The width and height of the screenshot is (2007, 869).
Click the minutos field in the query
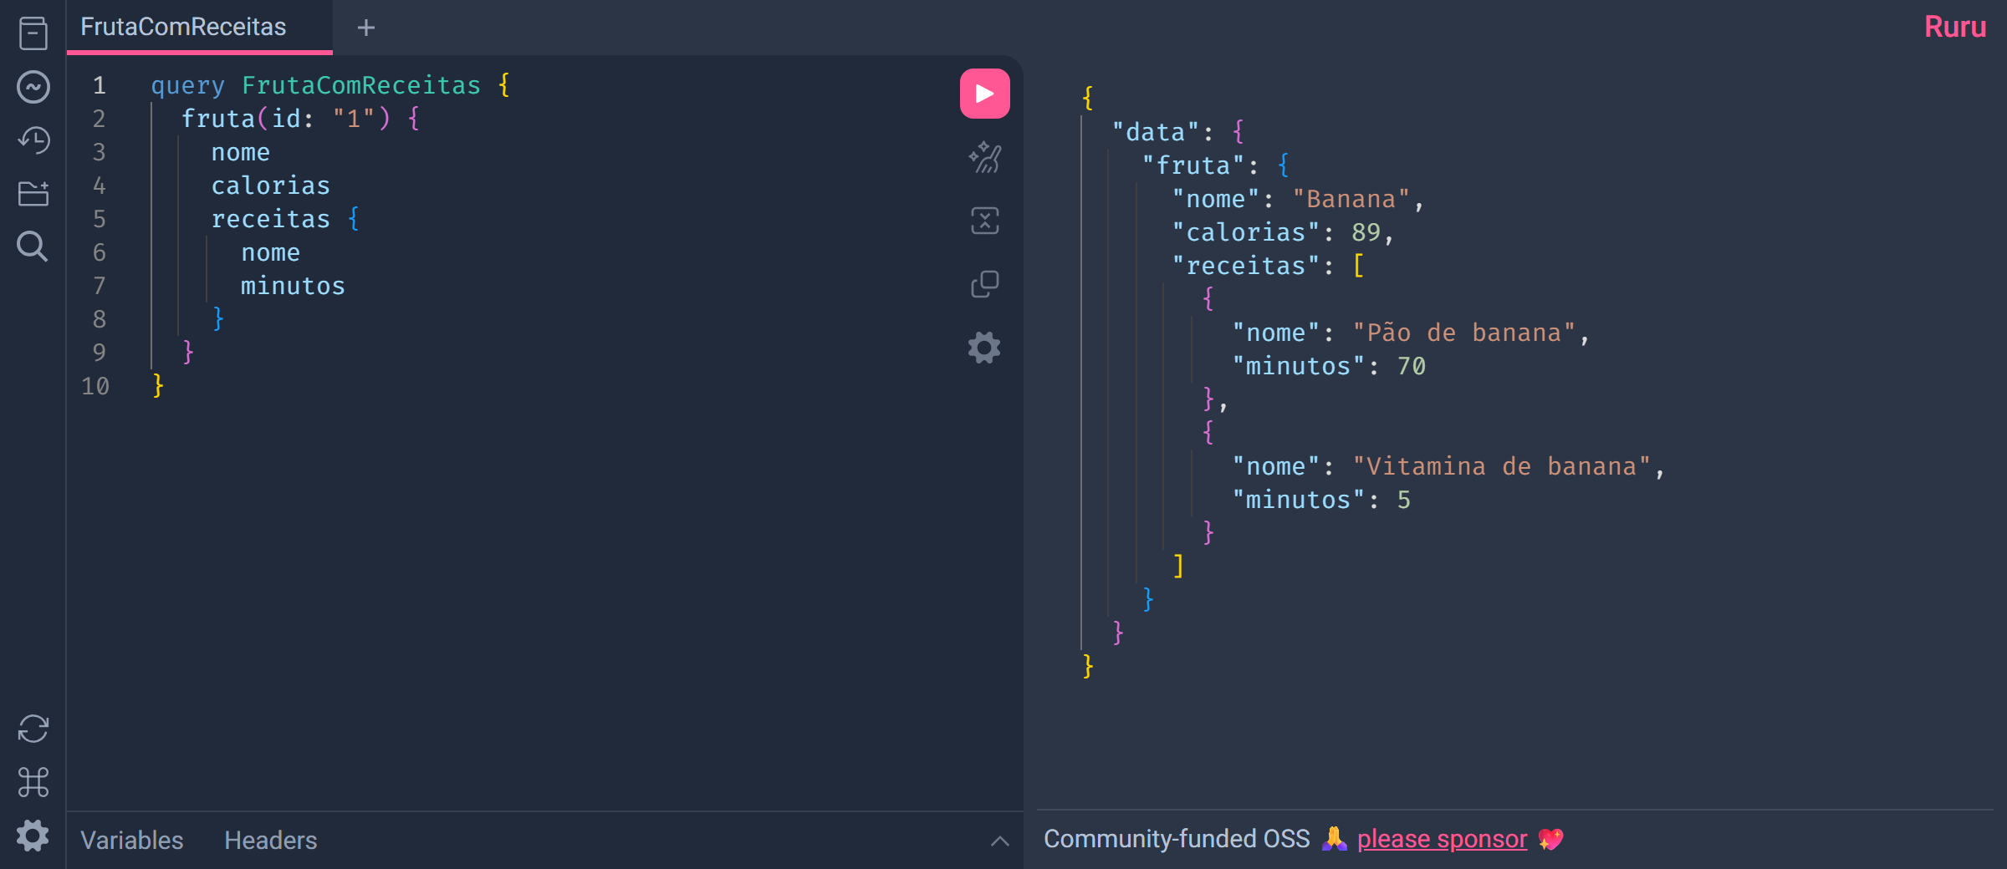[x=293, y=286]
